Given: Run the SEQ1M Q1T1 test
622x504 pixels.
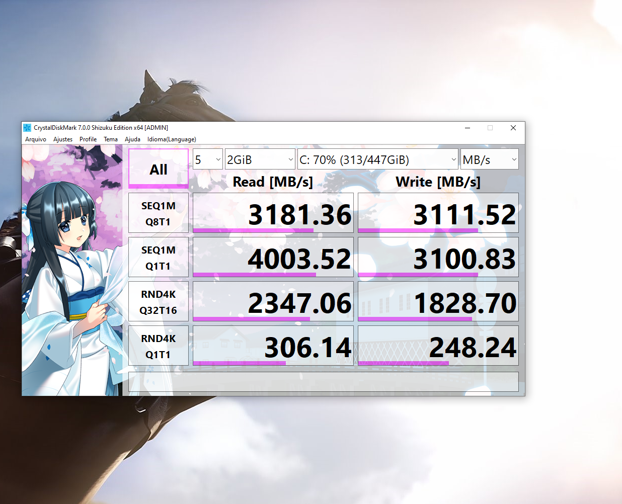Looking at the screenshot, I should click(x=159, y=257).
